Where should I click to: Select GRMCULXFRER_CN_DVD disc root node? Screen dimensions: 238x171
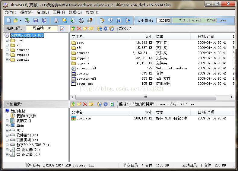(27, 35)
